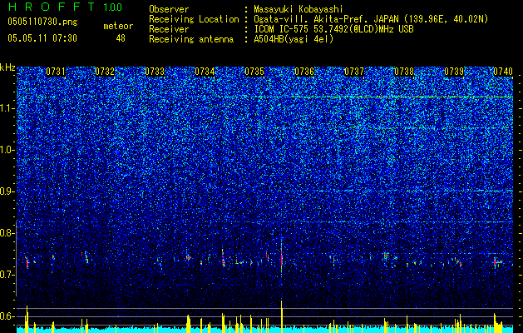This screenshot has width=523, height=333.
Task: Click the Receiver field label
Action: tap(169, 29)
